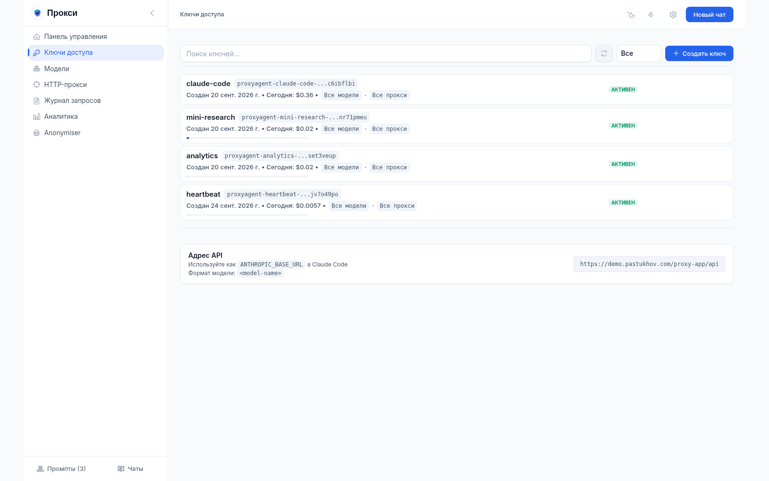The width and height of the screenshot is (769, 481).
Task: Click the Журнал запросов document icon
Action: click(x=37, y=101)
